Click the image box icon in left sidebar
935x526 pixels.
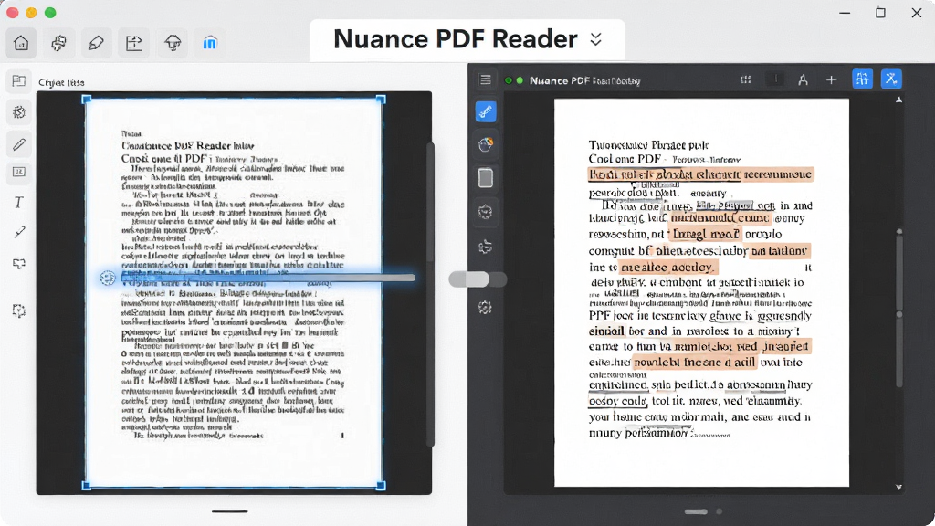pyautogui.click(x=19, y=173)
